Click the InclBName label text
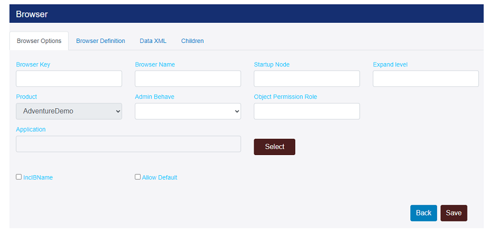The image size is (491, 235). [x=38, y=177]
